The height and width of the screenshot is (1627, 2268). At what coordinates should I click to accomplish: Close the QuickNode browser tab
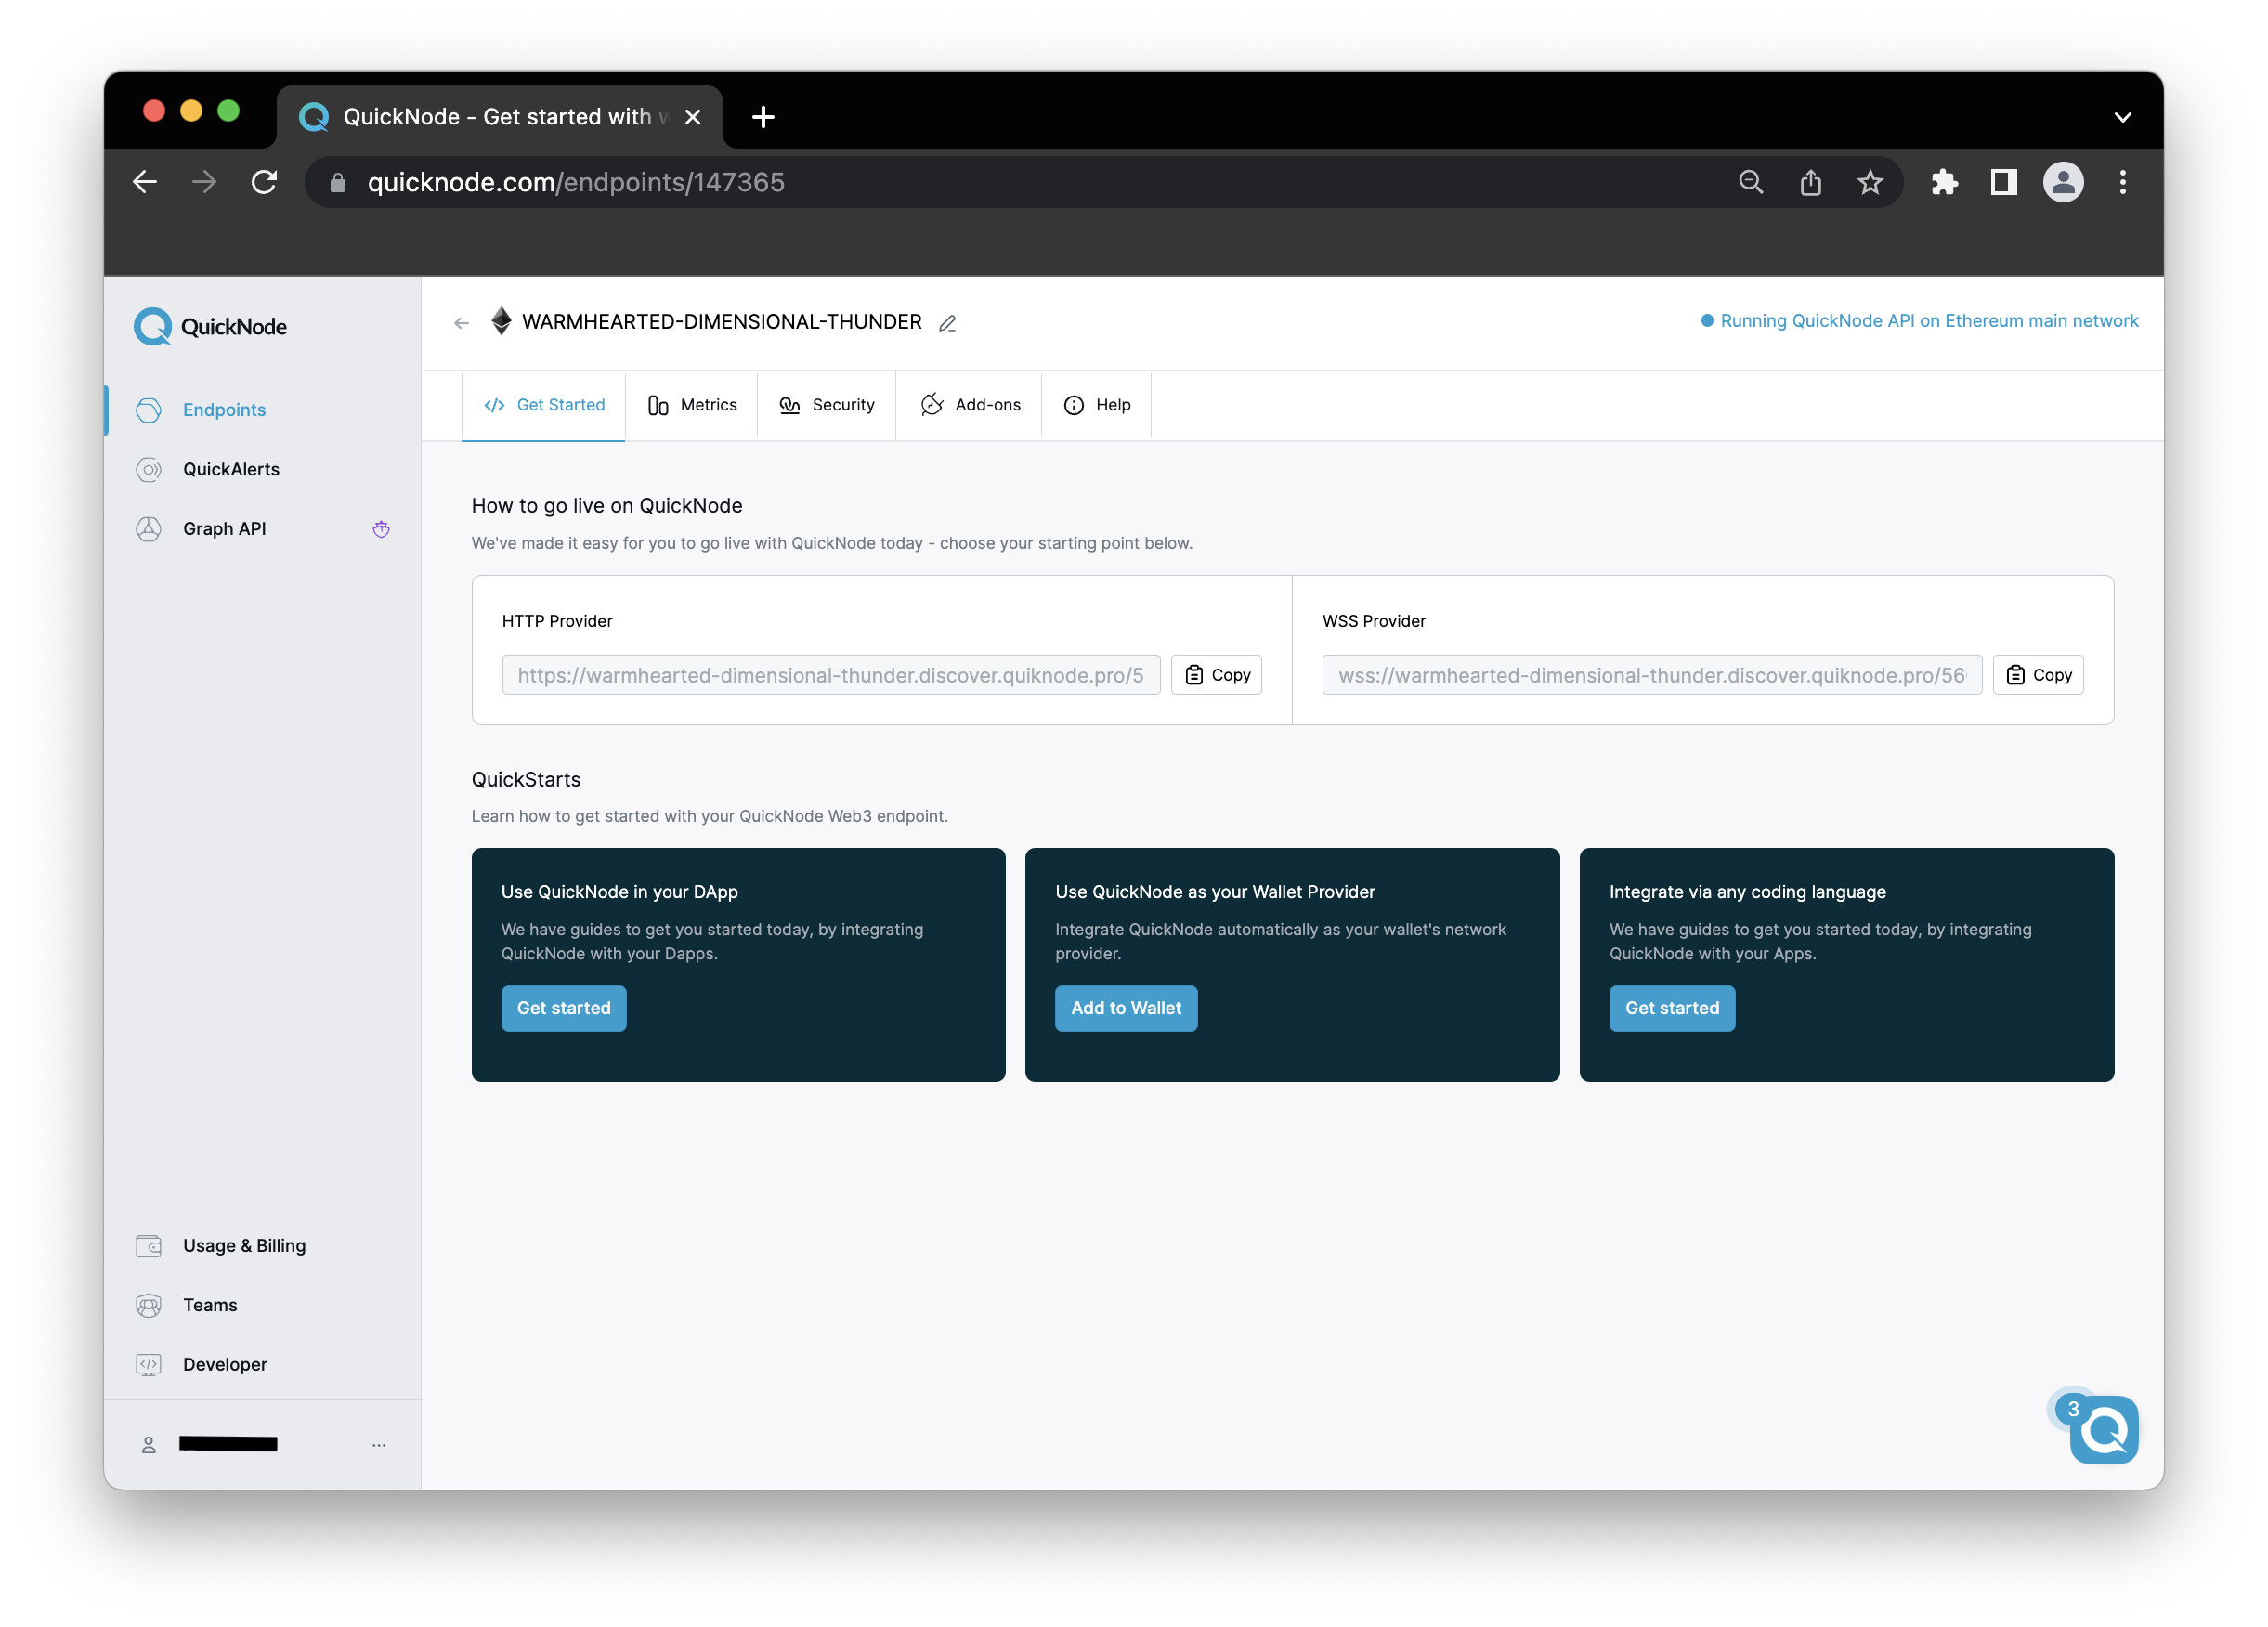(692, 117)
